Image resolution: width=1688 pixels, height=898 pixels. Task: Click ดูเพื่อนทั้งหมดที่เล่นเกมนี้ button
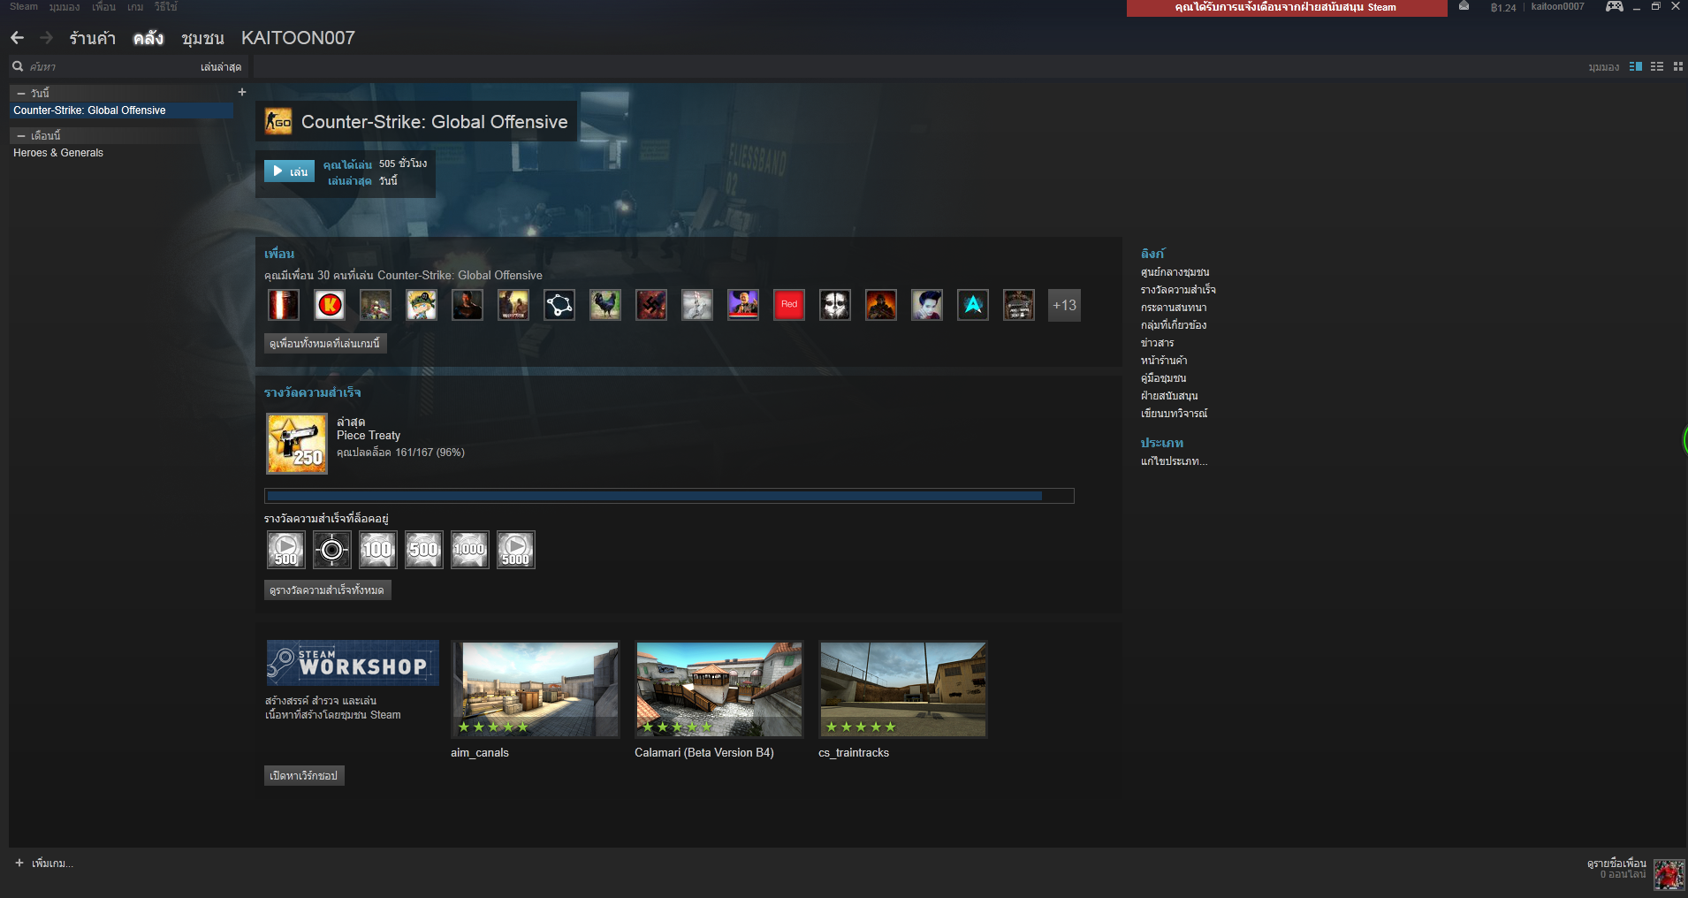click(325, 343)
